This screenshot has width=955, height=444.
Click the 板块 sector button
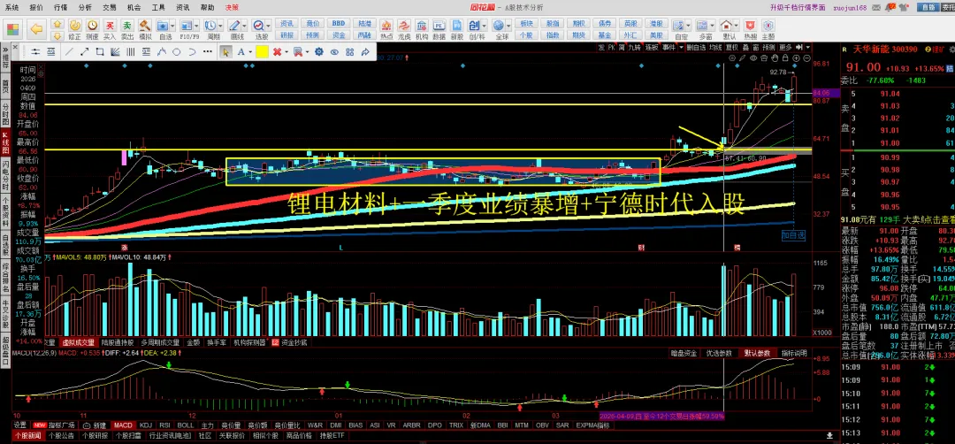(x=527, y=23)
